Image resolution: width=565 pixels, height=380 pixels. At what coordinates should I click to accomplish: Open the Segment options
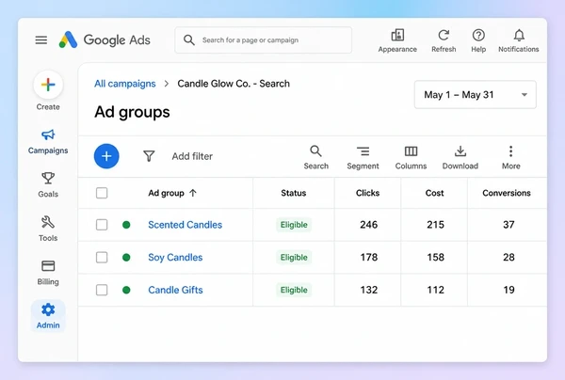pos(363,157)
